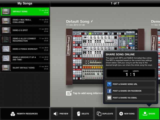Click the Delete trash can icon
This screenshot has width=160, height=120.
[78, 114]
